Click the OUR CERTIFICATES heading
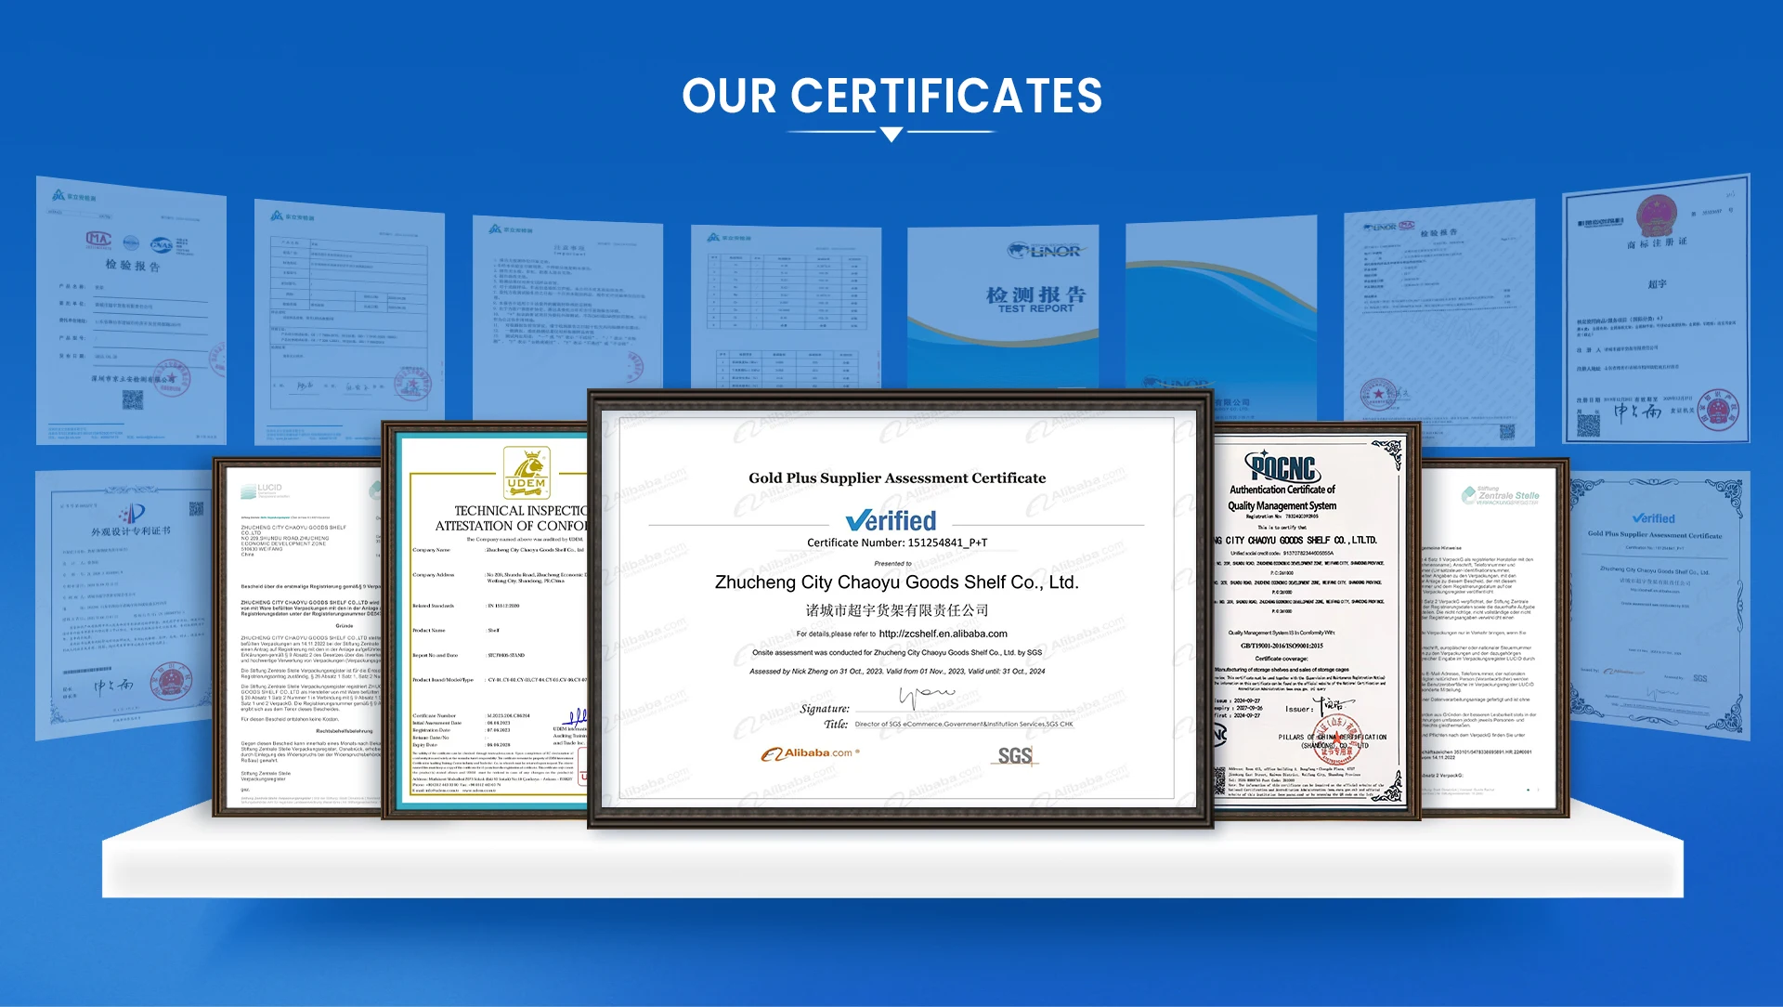The image size is (1783, 1007). (x=891, y=96)
